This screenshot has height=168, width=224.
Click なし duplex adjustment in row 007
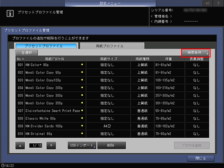point(197,111)
